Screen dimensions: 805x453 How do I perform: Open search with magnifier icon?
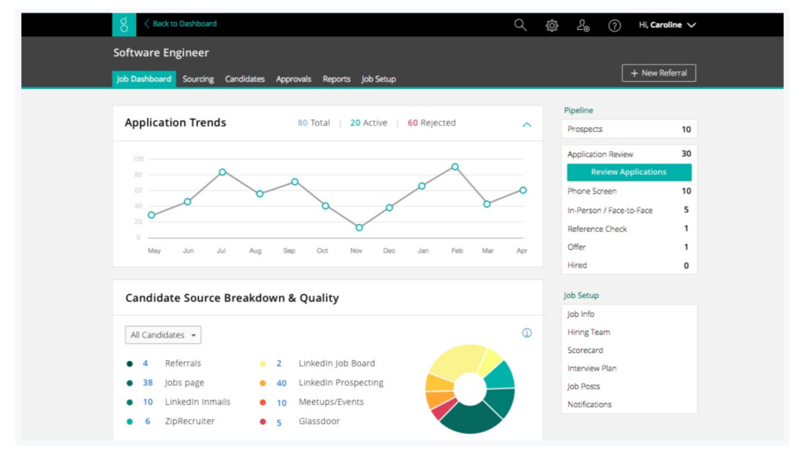tap(520, 25)
